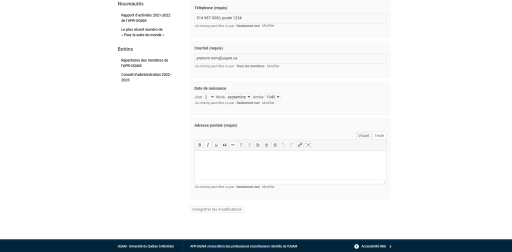Open Rapport d'activités 2021-2022 link
The width and height of the screenshot is (512, 252).
[145, 18]
